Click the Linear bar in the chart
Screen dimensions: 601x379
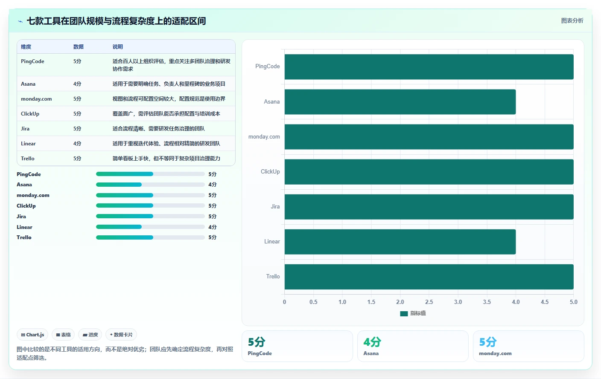click(400, 242)
